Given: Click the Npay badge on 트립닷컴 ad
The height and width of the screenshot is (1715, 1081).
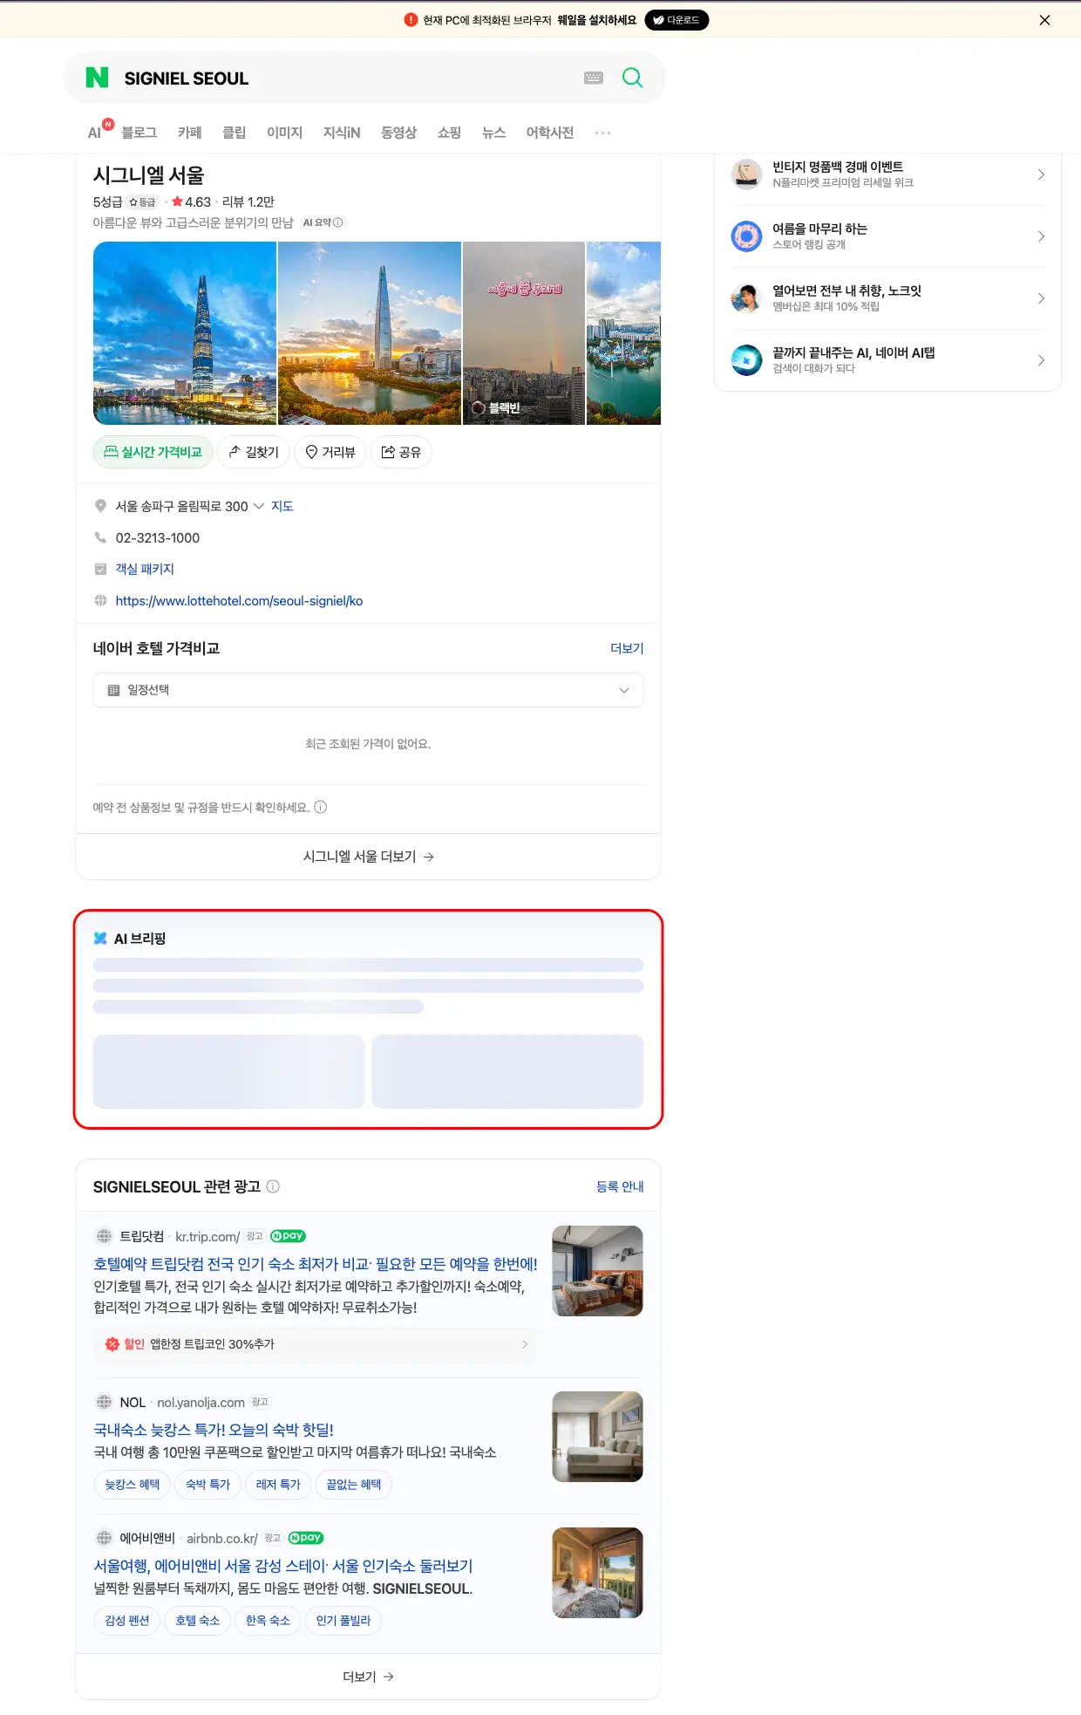Looking at the screenshot, I should (x=288, y=1236).
